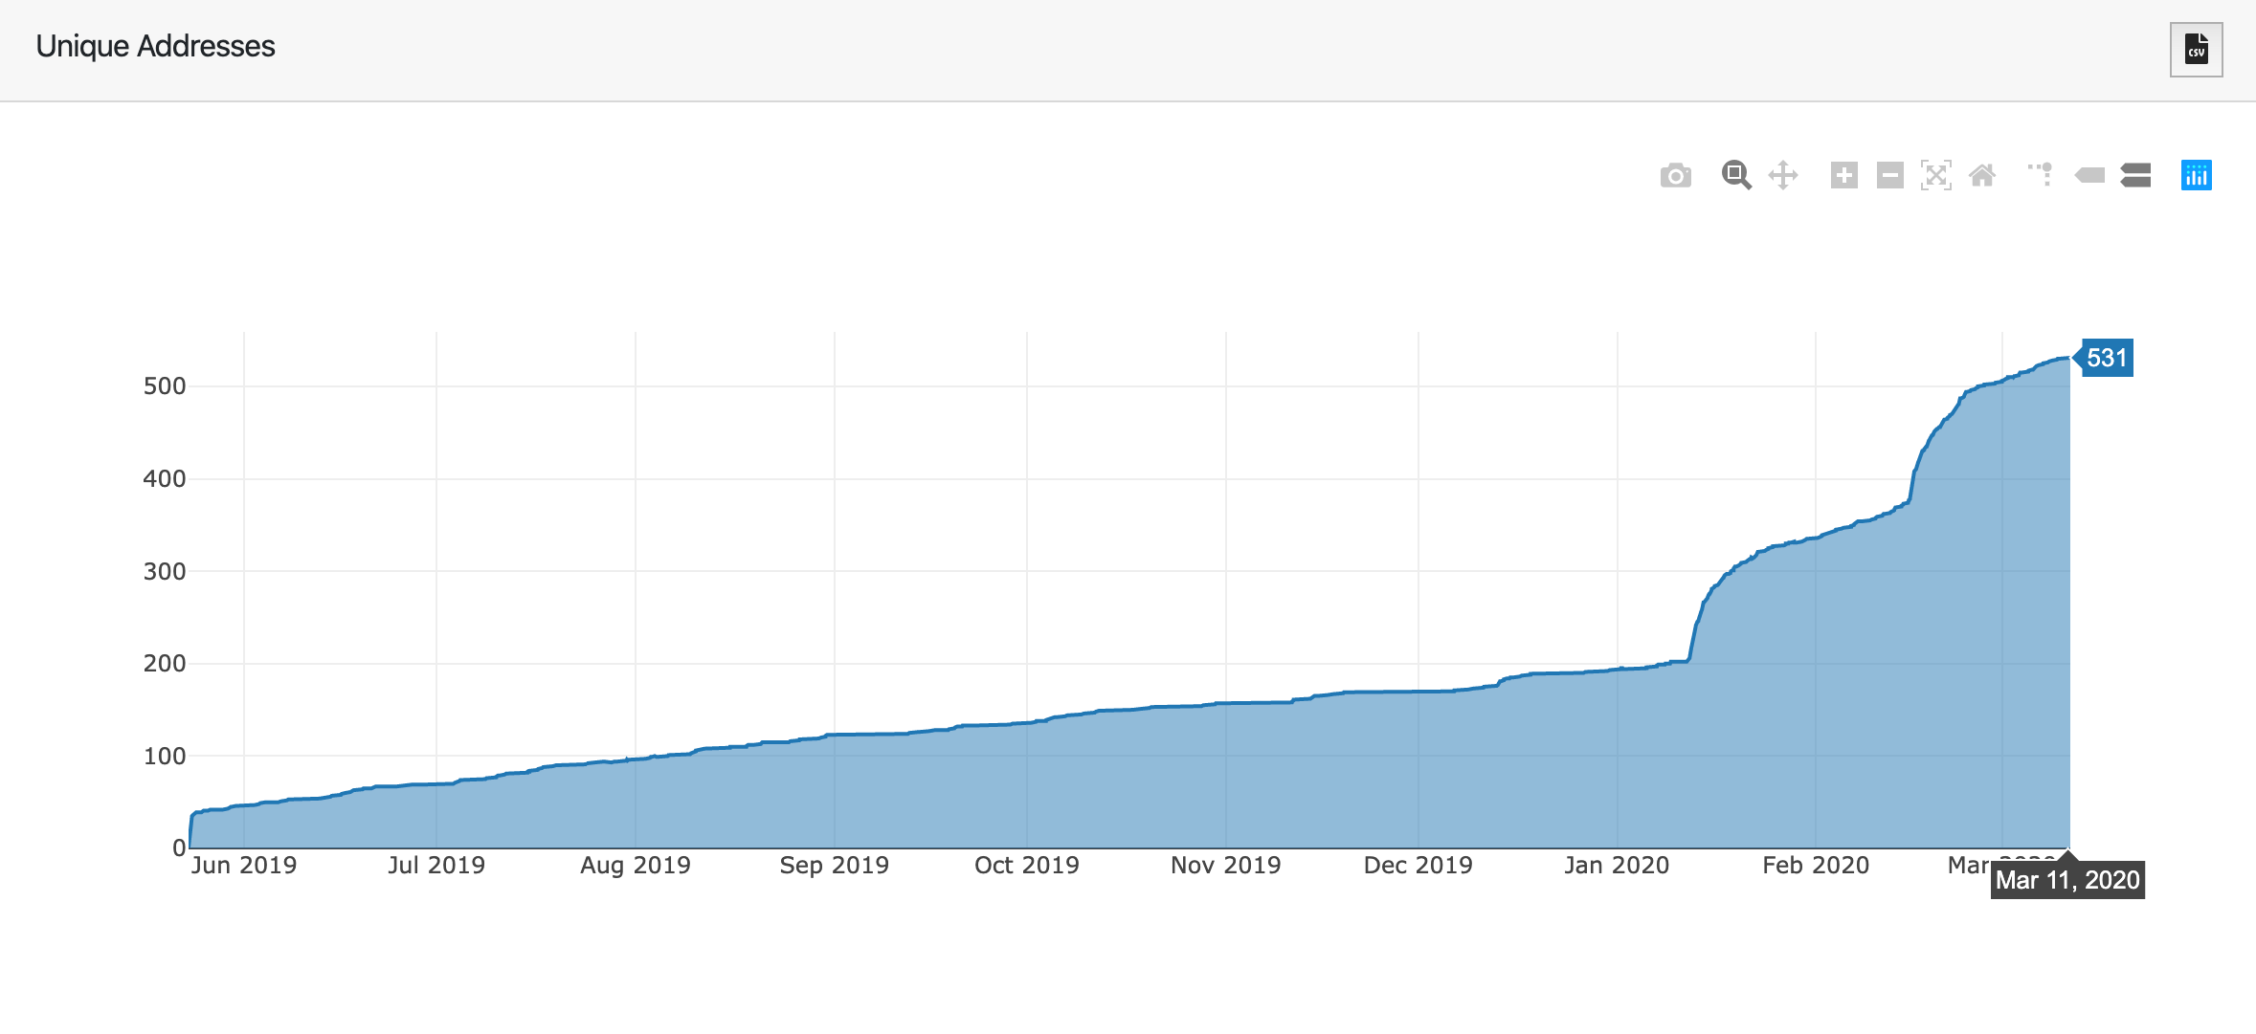The width and height of the screenshot is (2256, 1034).
Task: Enable compare data on hover
Action: [2135, 175]
